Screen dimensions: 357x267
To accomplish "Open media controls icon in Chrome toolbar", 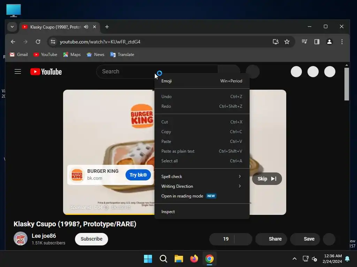I will click(304, 42).
